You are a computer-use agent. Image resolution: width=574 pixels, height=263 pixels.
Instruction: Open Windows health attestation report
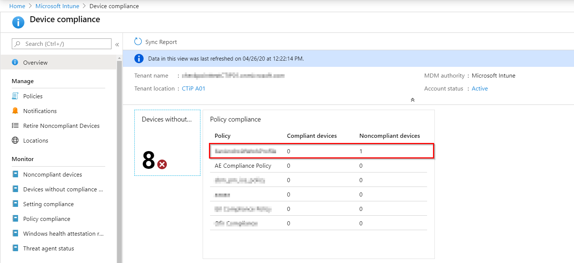[x=63, y=233]
